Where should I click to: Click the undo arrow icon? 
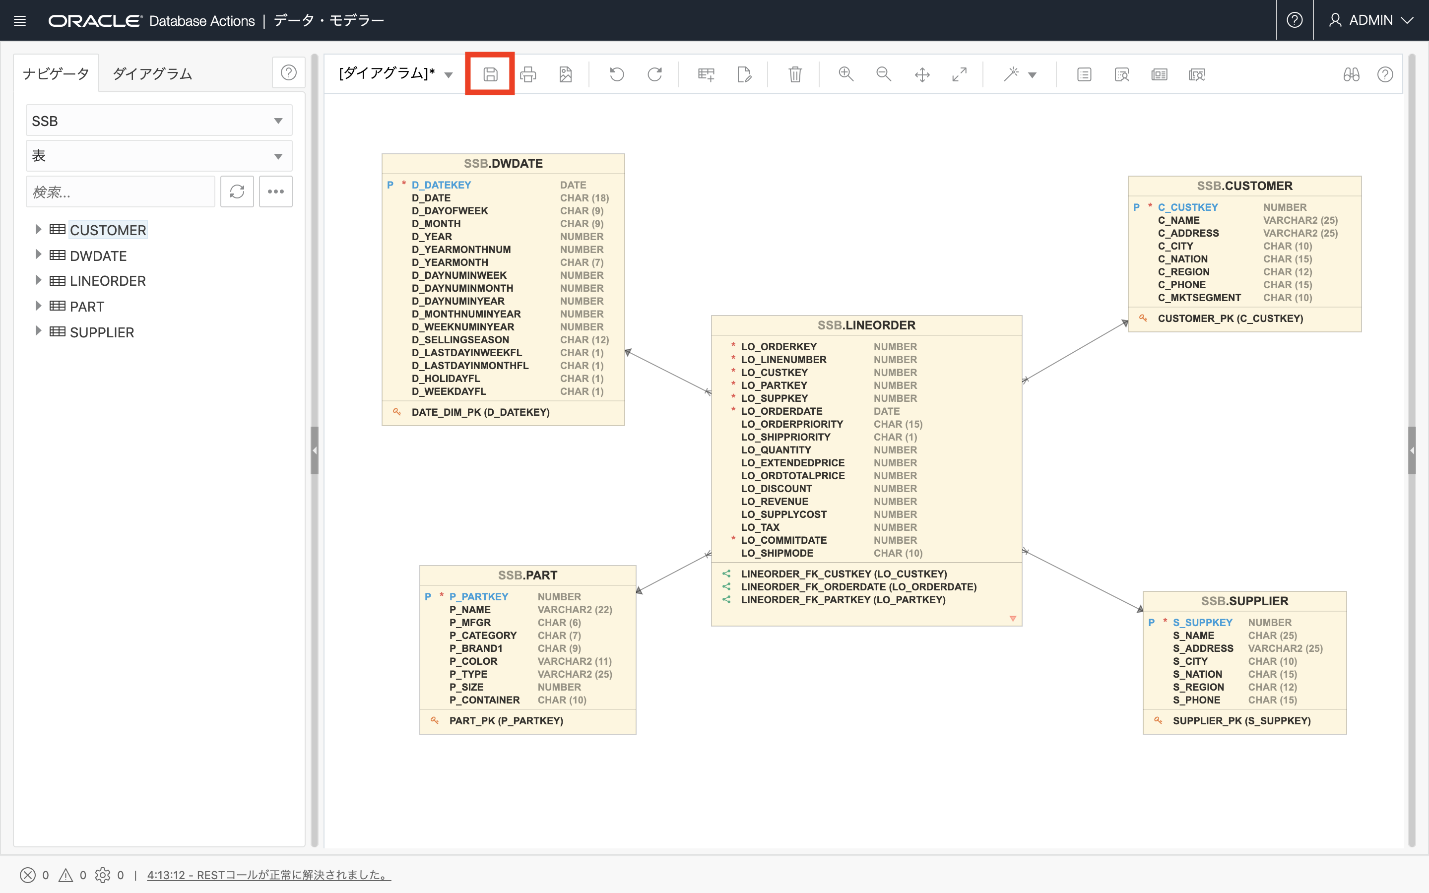pos(616,74)
